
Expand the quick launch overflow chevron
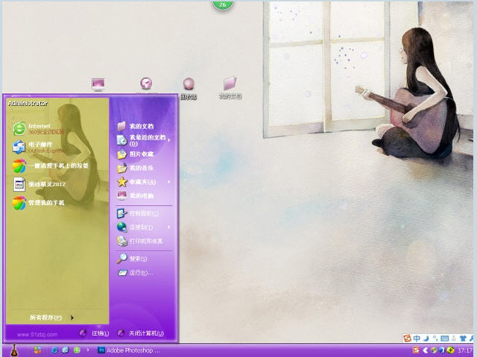pyautogui.click(x=88, y=350)
